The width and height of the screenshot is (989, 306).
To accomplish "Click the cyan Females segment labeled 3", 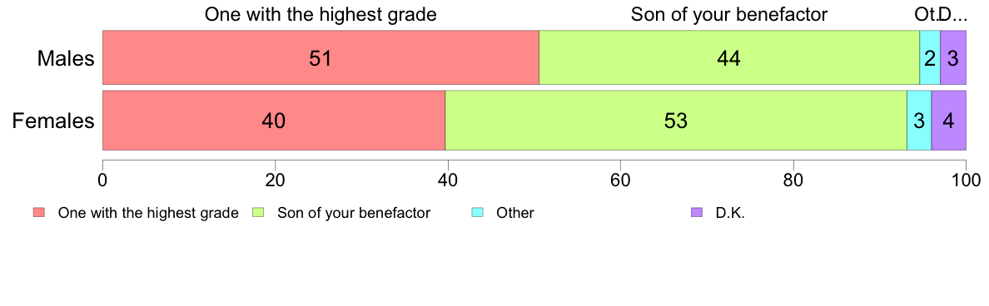I will 919,121.
